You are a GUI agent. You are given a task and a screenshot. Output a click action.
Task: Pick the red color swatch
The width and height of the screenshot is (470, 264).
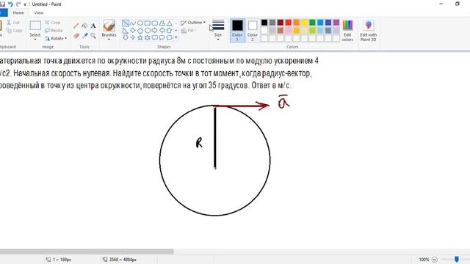[x=289, y=23]
